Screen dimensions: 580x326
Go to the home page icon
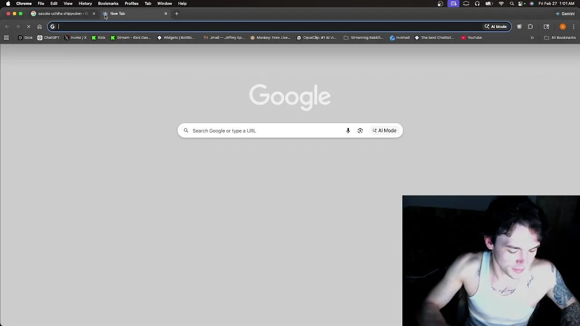[x=39, y=27]
